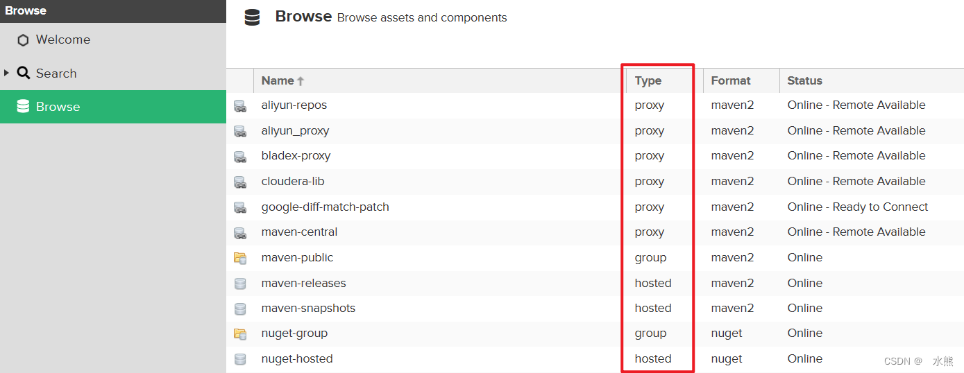Open the Search sidebar item
Image resolution: width=964 pixels, height=373 pixels.
pos(113,73)
